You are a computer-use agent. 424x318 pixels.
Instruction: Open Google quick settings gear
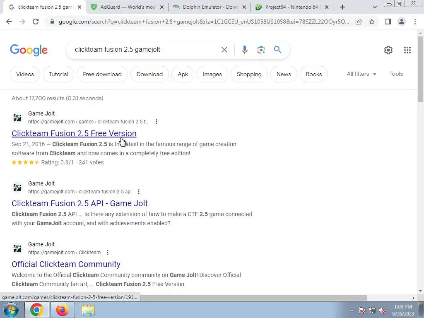click(388, 50)
